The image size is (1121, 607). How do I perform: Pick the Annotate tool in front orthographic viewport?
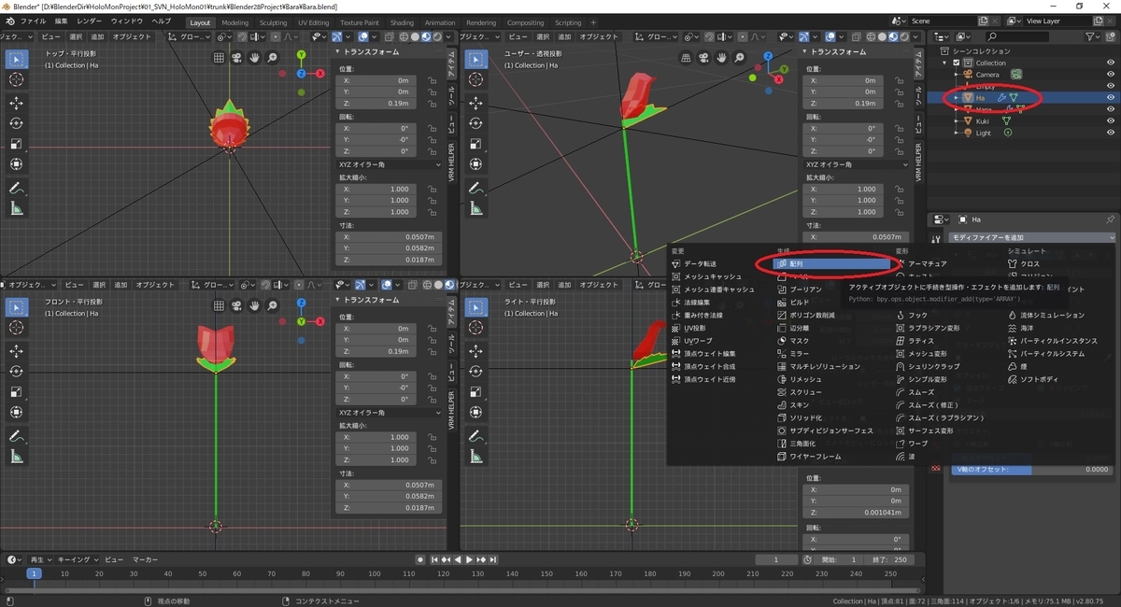pos(17,436)
